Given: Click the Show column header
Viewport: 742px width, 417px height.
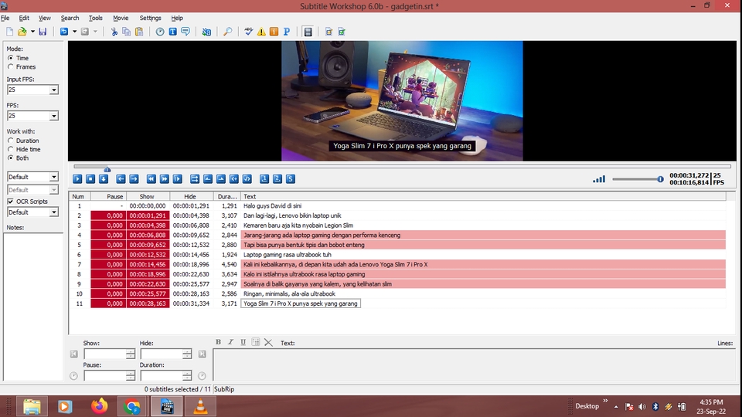Looking at the screenshot, I should tap(147, 196).
